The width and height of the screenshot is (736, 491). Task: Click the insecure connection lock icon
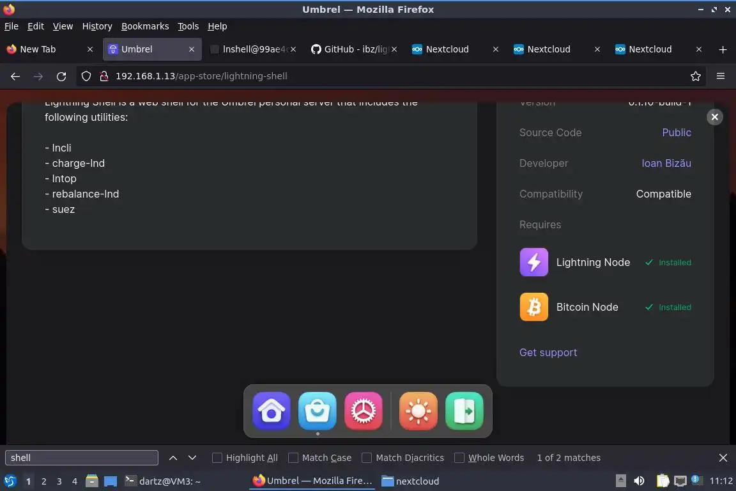(x=104, y=76)
